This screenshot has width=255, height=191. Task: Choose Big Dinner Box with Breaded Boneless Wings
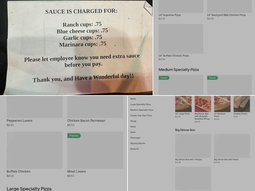tap(203, 104)
